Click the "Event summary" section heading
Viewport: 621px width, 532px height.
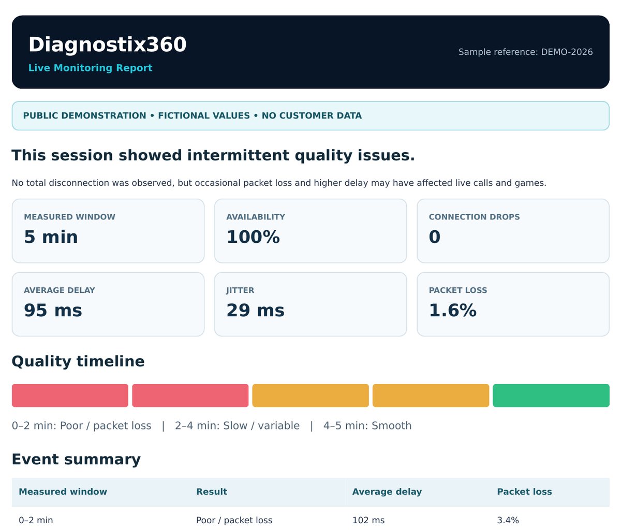click(76, 460)
